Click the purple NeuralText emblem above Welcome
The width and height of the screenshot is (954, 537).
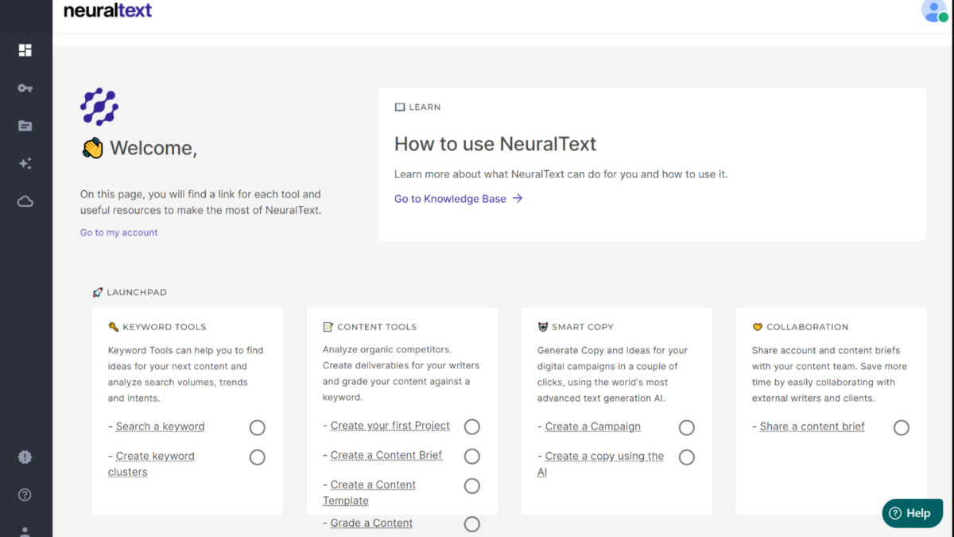click(99, 107)
